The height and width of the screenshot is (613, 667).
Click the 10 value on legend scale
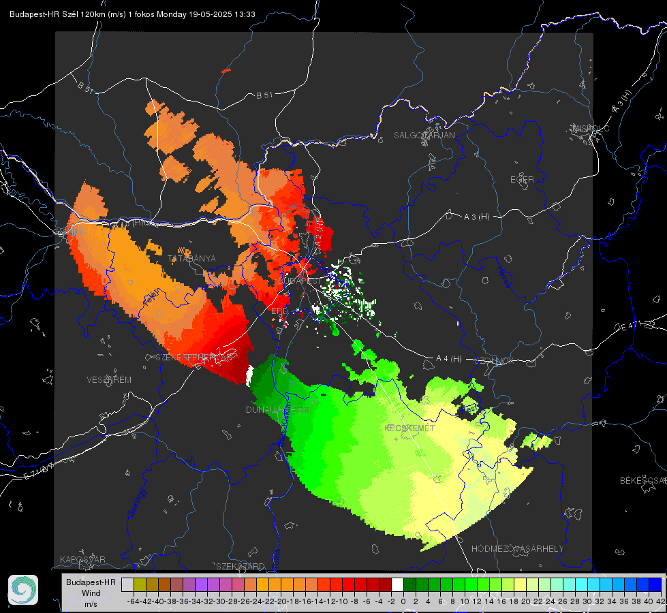point(465,601)
